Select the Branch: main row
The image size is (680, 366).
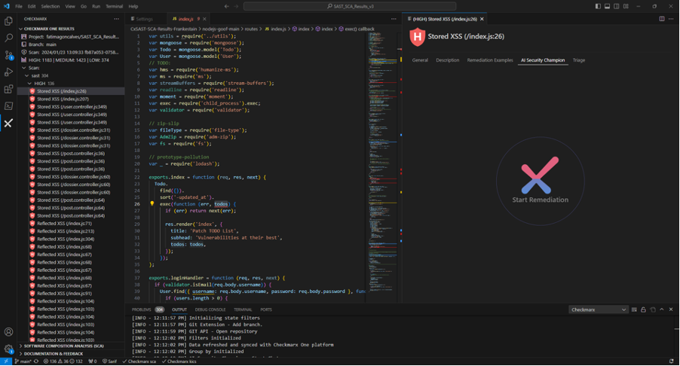[x=42, y=44]
